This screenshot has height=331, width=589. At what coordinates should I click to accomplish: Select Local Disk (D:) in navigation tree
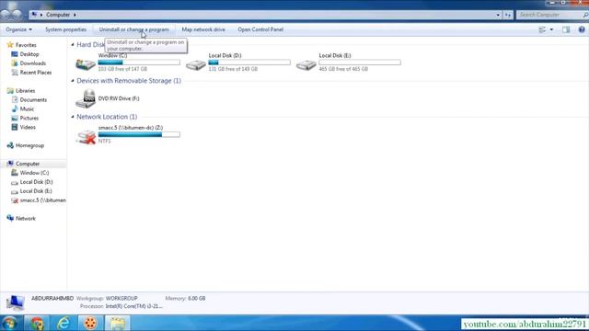tap(36, 182)
